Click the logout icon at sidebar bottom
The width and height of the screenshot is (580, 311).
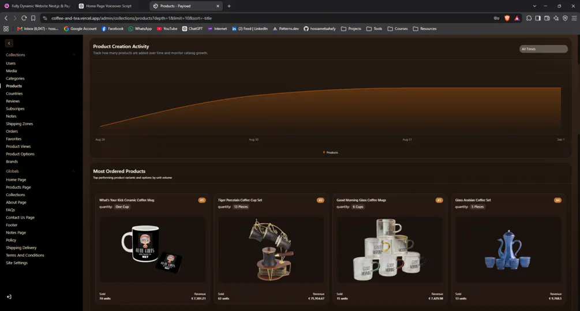coord(9,297)
